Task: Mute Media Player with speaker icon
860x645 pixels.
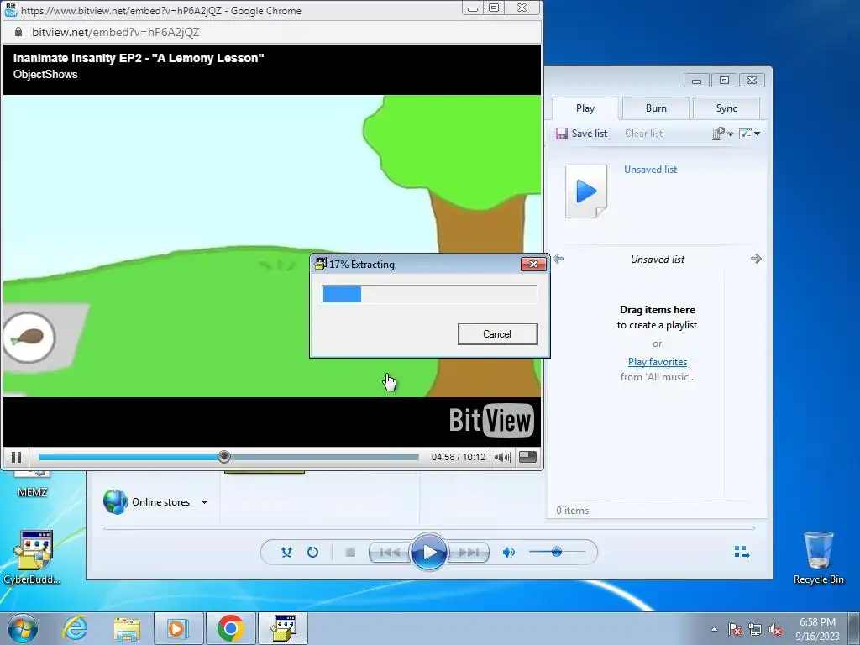Action: [x=508, y=552]
